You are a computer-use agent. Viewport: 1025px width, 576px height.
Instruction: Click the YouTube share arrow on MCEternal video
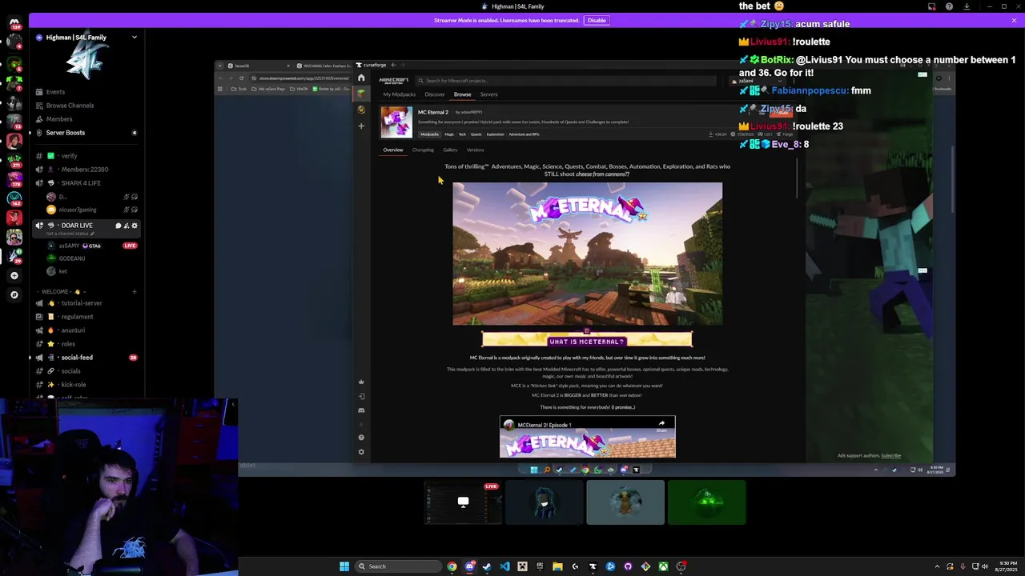tap(661, 425)
